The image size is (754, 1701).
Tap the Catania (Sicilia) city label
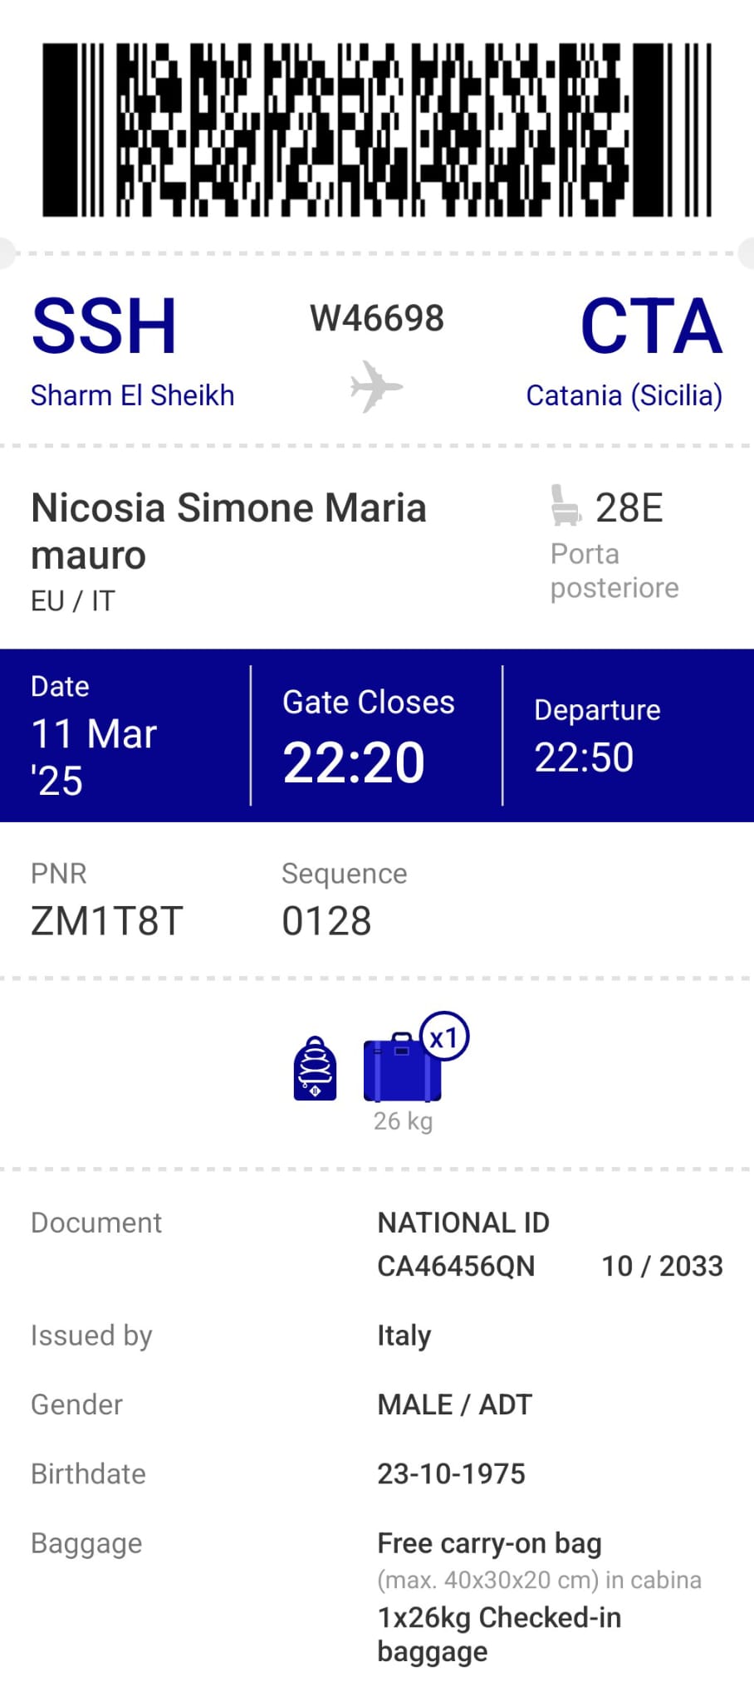624,395
